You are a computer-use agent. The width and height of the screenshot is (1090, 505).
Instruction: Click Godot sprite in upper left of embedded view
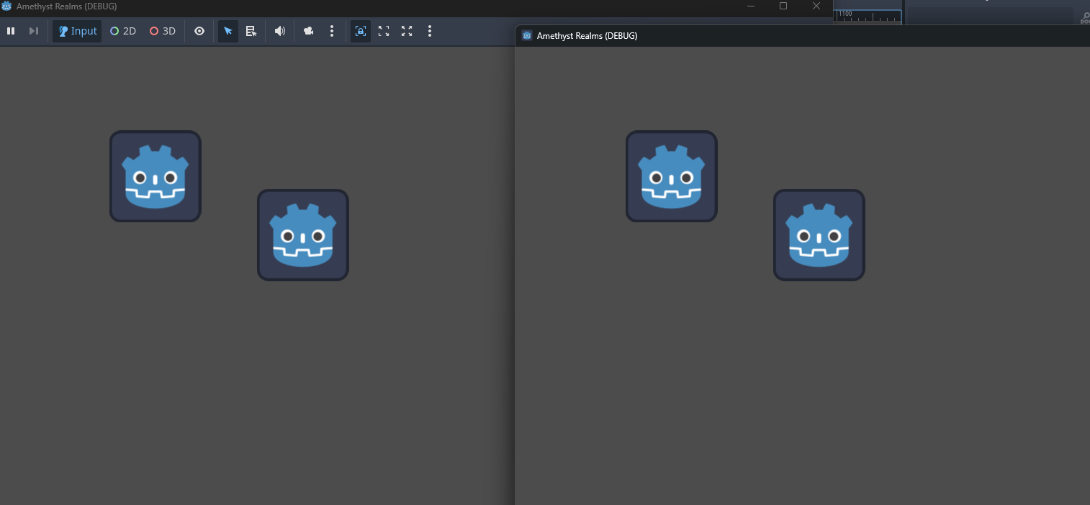(156, 176)
